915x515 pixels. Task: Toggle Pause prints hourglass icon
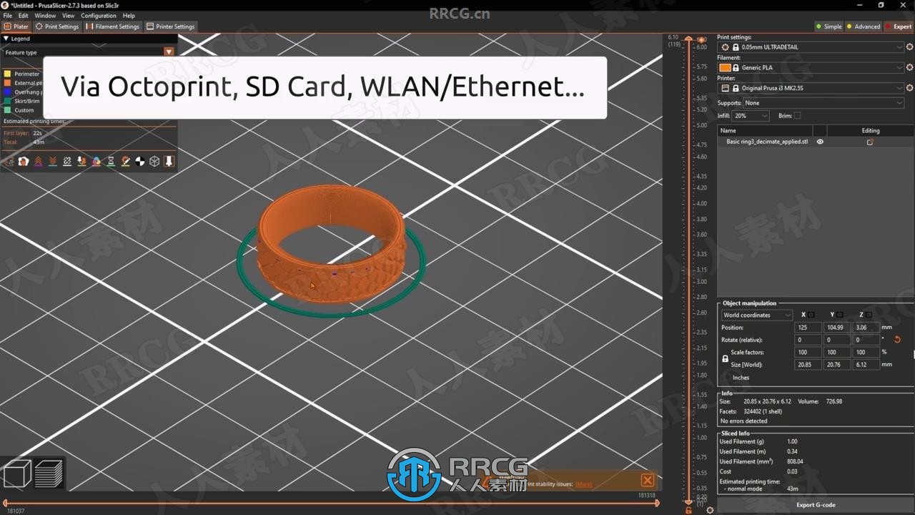pyautogui.click(x=111, y=161)
